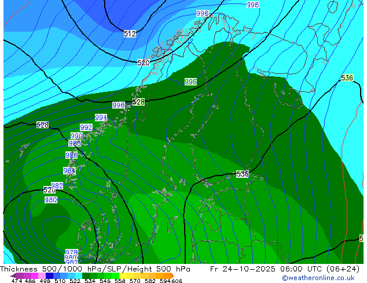Select the darkest green 534 legend swatch
Viewport: 367px width, 283px height.
coord(86,275)
